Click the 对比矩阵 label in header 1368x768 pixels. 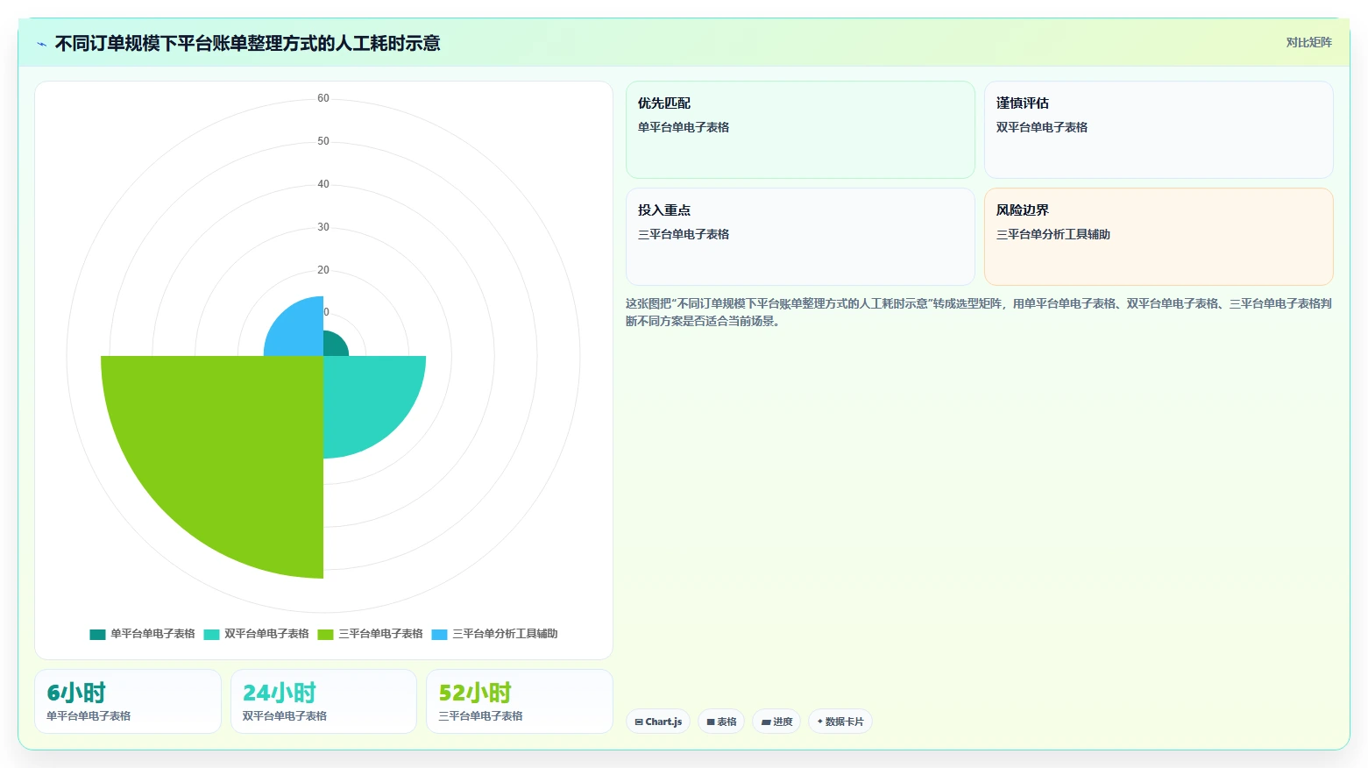pyautogui.click(x=1308, y=43)
